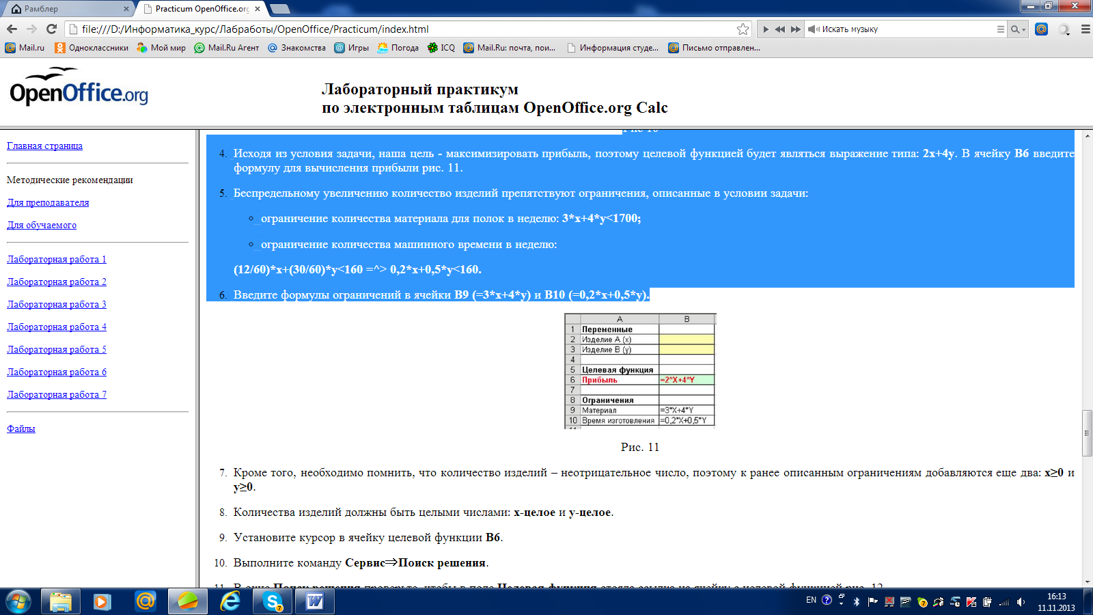Image resolution: width=1093 pixels, height=615 pixels.
Task: Click Action Center flag tray icon
Action: 872,602
